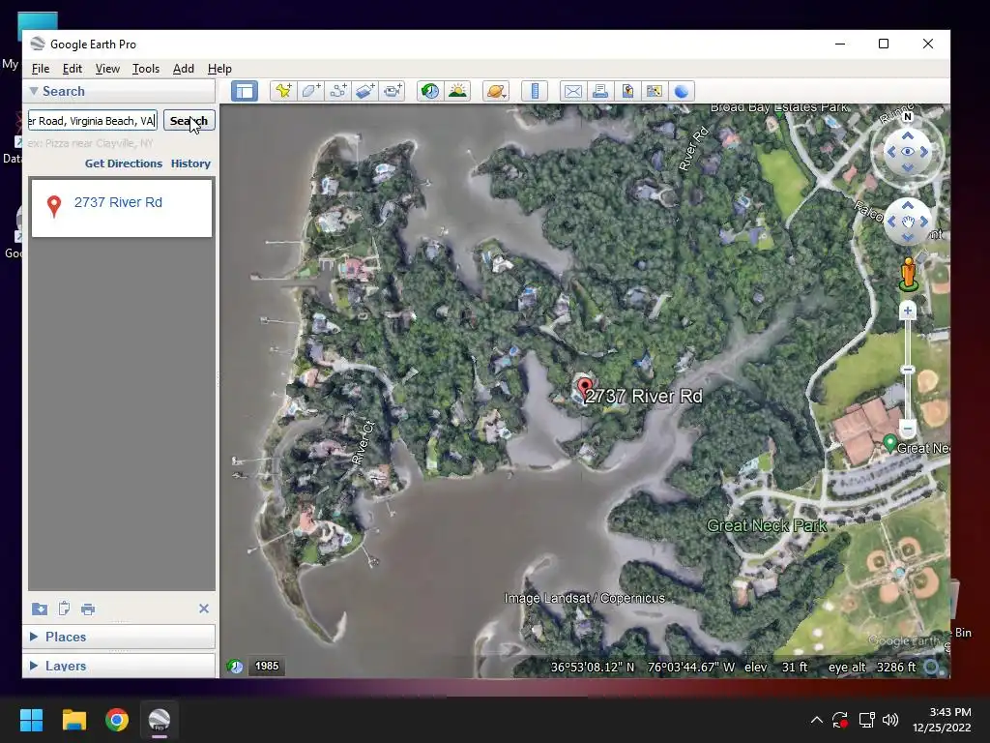Screen dimensions: 990x743
Task: Launch Chrome from the taskbar
Action: click(x=117, y=720)
